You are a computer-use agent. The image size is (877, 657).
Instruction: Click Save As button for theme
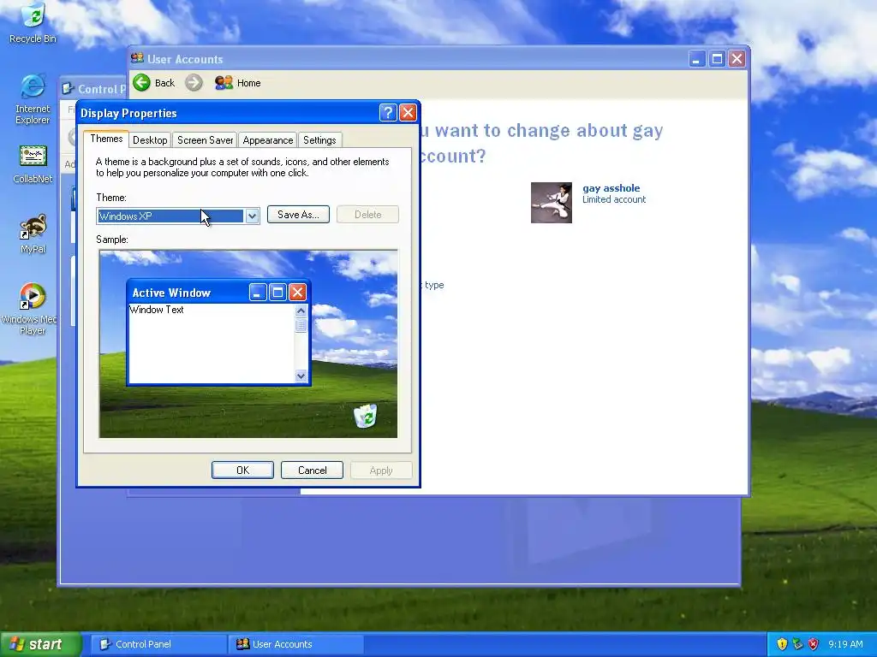pyautogui.click(x=298, y=215)
